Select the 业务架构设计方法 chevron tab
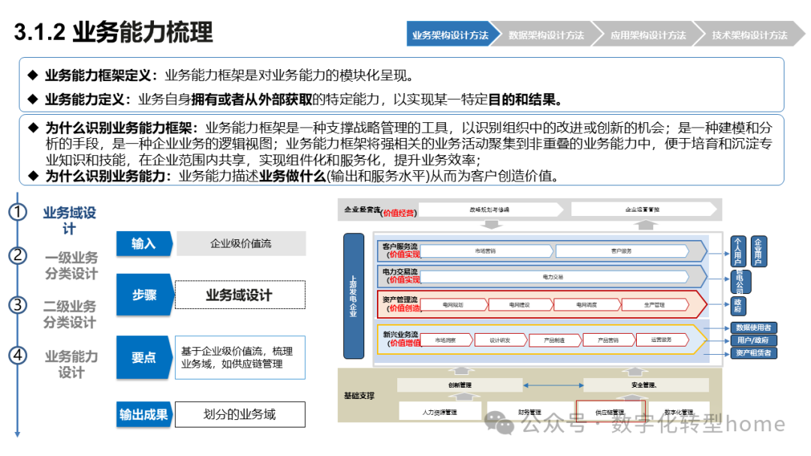The width and height of the screenshot is (811, 456). pyautogui.click(x=454, y=34)
